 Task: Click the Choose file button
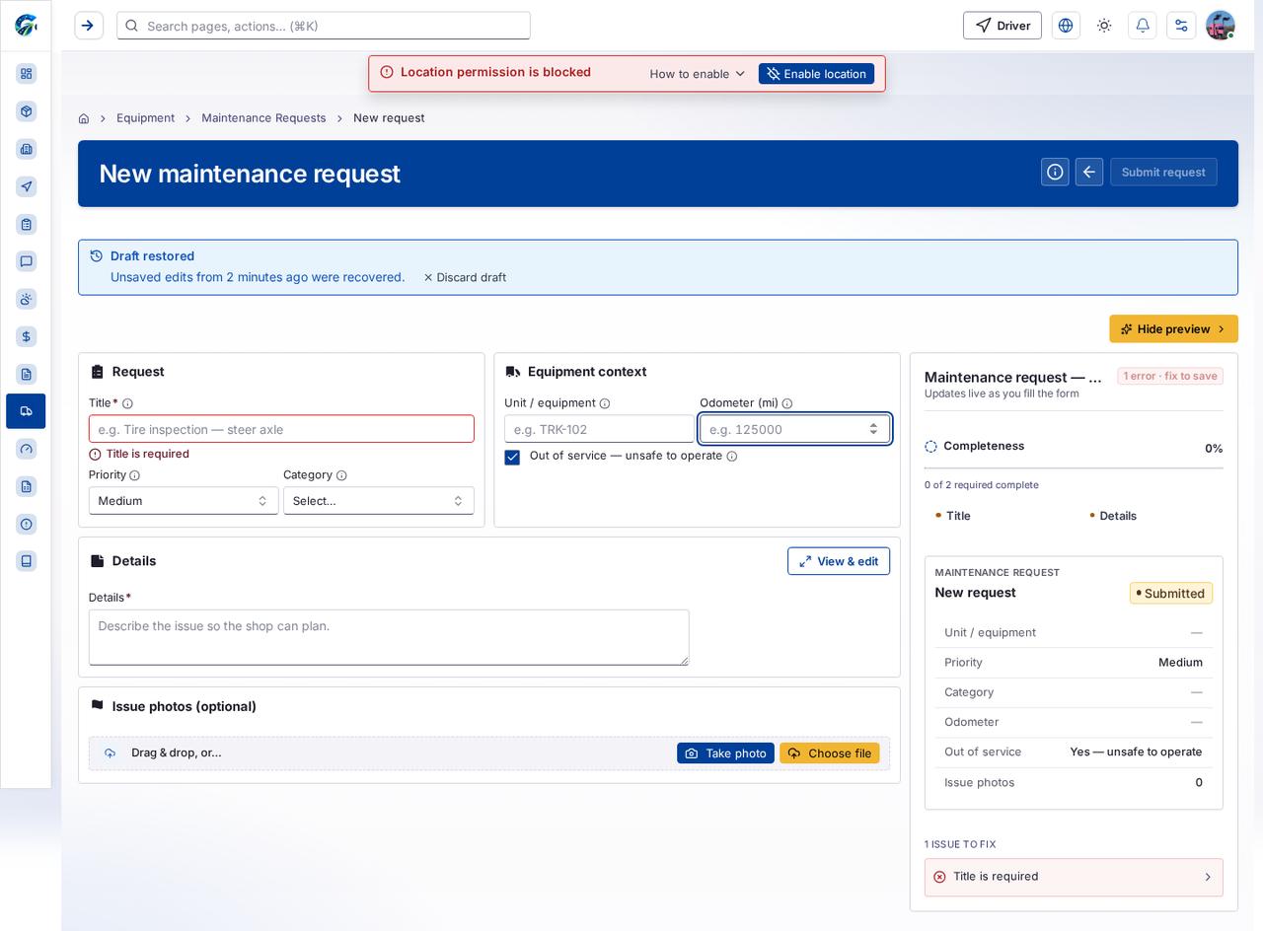[830, 753]
